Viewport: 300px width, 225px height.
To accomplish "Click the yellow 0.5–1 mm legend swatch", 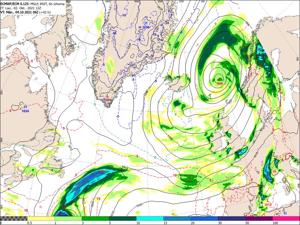I will pyautogui.click(x=41, y=218).
